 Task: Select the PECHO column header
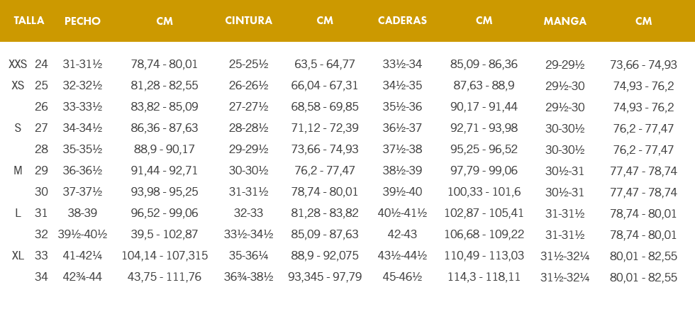[x=82, y=21]
